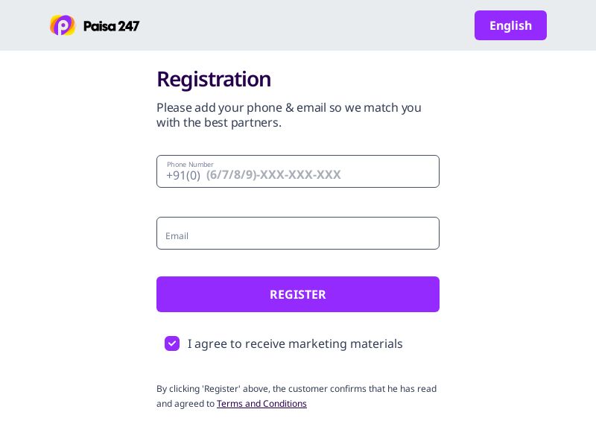Image resolution: width=596 pixels, height=447 pixels.
Task: Click the +91(0) phone prefix
Action: click(183, 175)
